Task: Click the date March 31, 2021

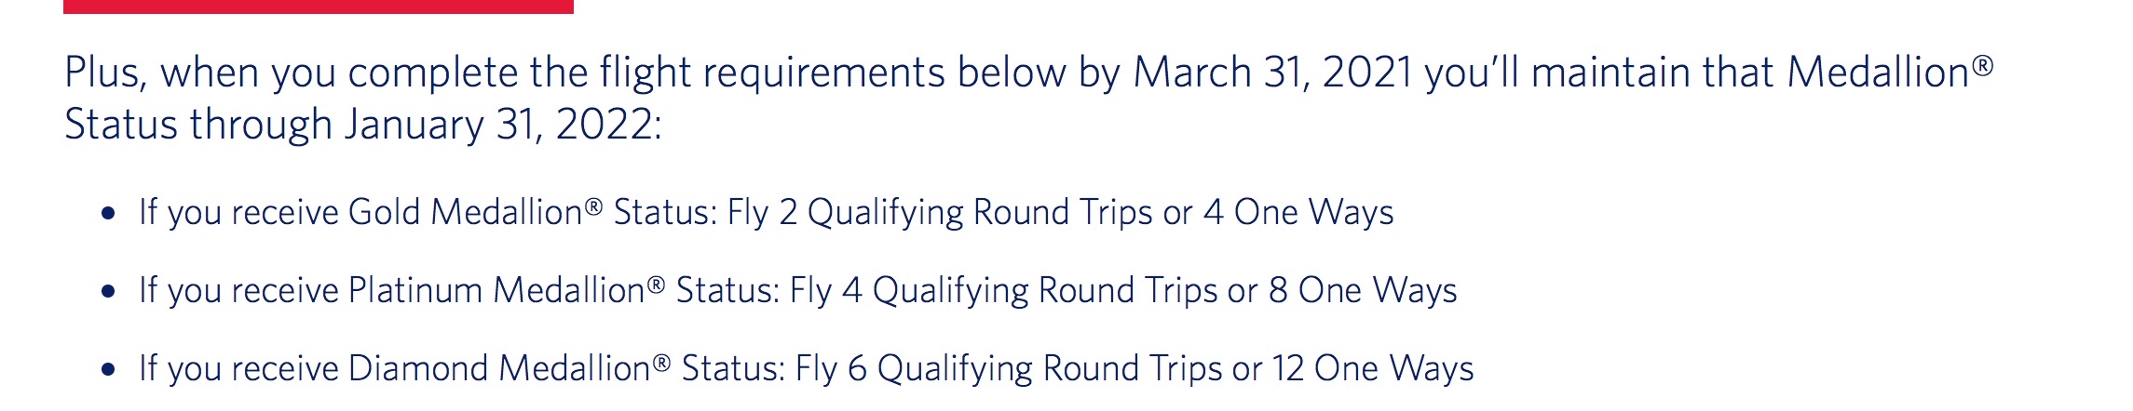Action: coord(1272,73)
